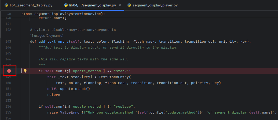
Task: Click the red breakpoint dot in the gutter
Action: (9, 71)
